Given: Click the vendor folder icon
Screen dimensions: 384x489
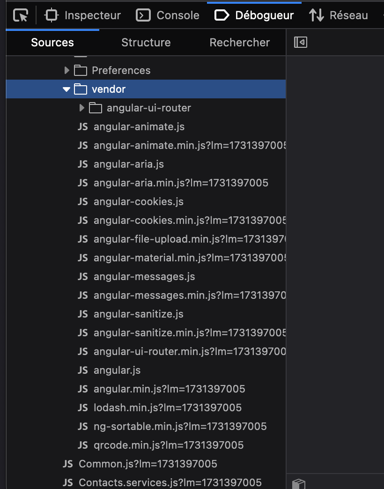Looking at the screenshot, I should (x=81, y=89).
